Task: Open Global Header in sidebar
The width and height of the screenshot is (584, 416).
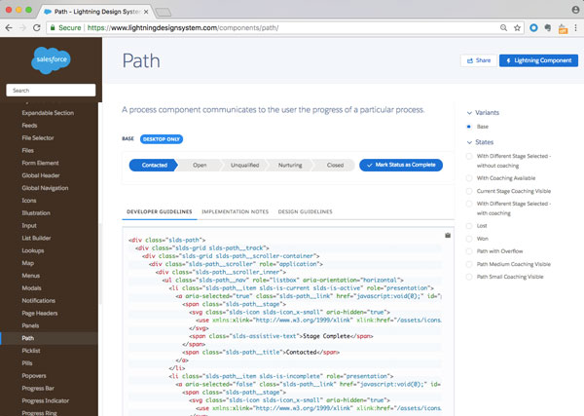Action: click(41, 175)
